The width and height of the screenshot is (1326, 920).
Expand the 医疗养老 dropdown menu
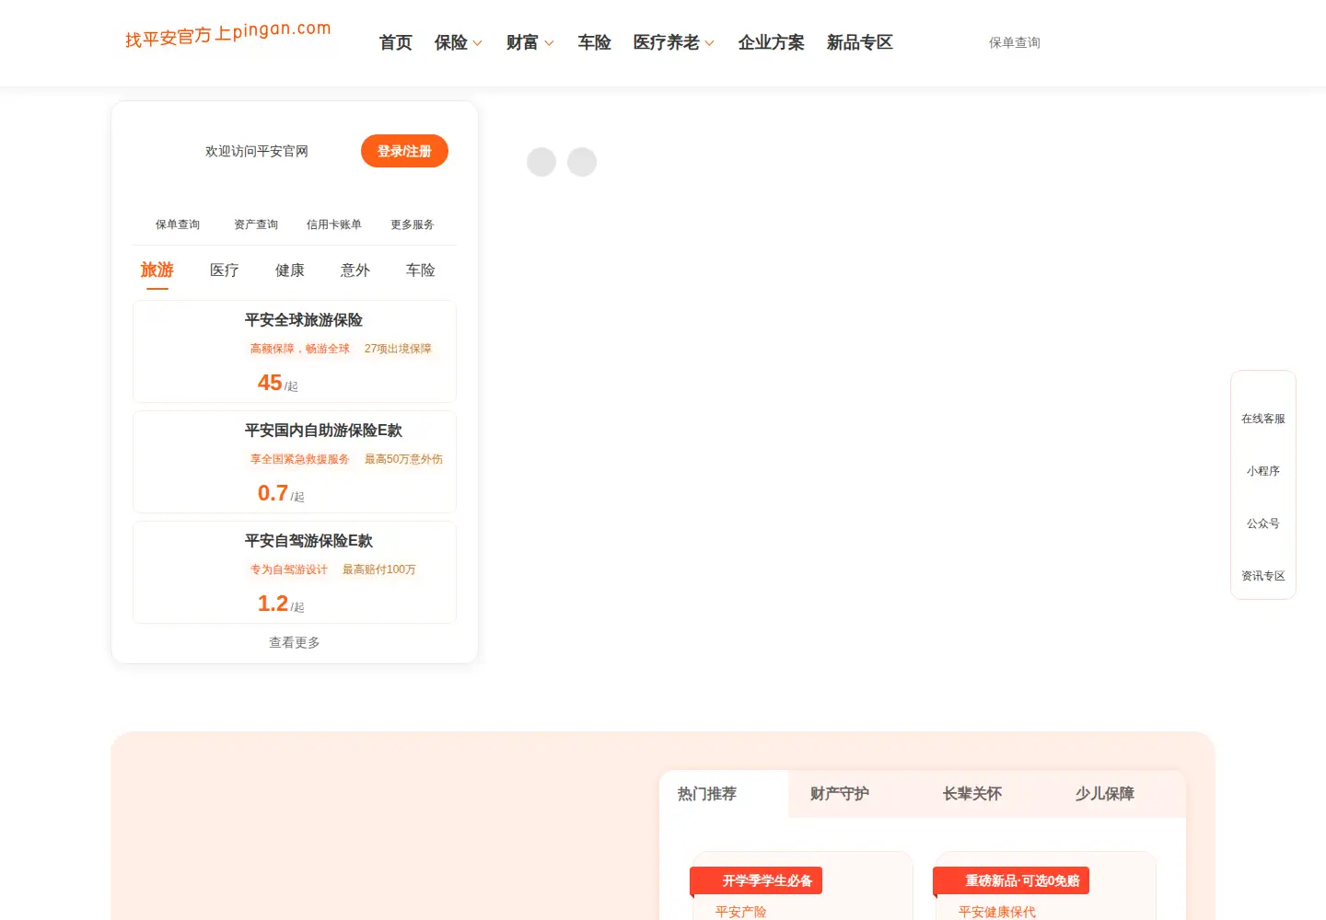[x=674, y=42]
